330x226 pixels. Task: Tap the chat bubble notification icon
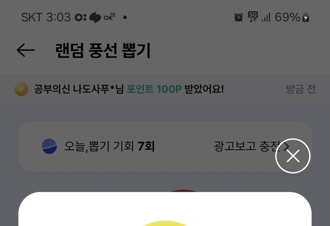click(95, 17)
